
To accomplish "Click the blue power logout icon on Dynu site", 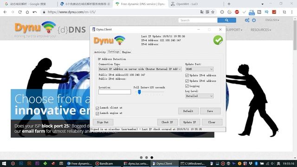I will coord(254,20).
